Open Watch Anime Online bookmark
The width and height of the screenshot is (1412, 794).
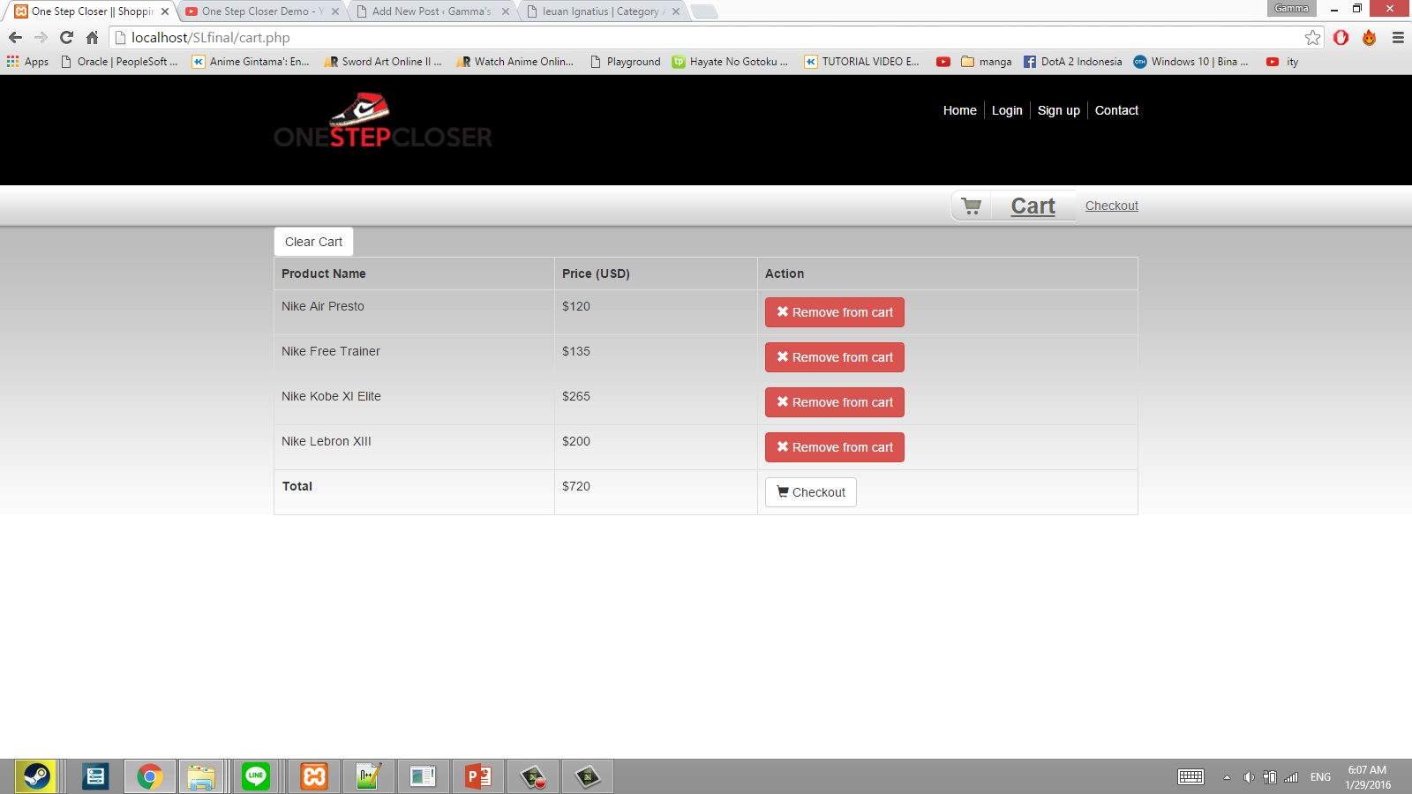coord(515,62)
